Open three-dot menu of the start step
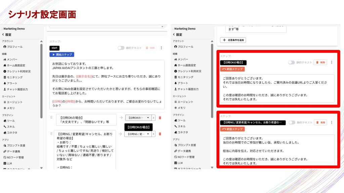The height and width of the screenshot is (193, 344). coord(161,48)
